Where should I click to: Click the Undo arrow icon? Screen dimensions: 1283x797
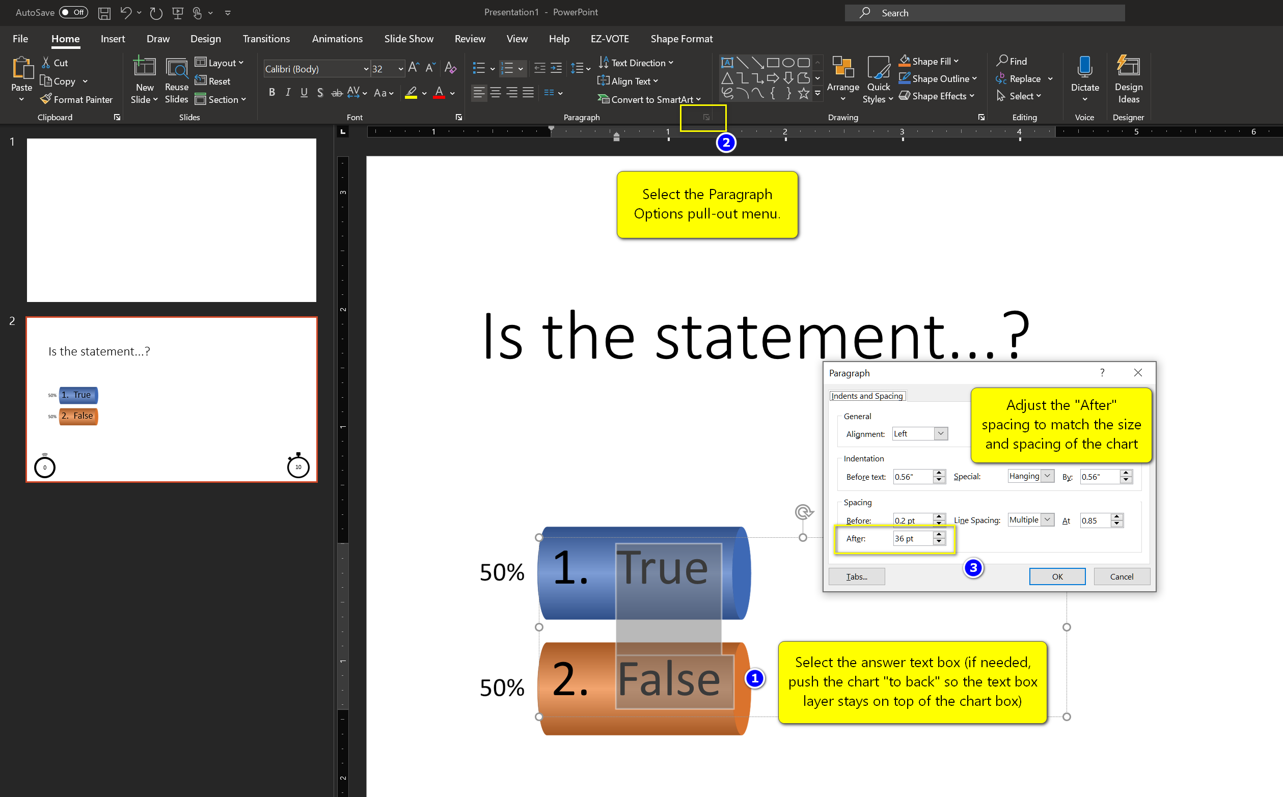pos(125,13)
